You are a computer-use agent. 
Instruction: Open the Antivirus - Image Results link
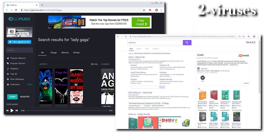coord(139,114)
